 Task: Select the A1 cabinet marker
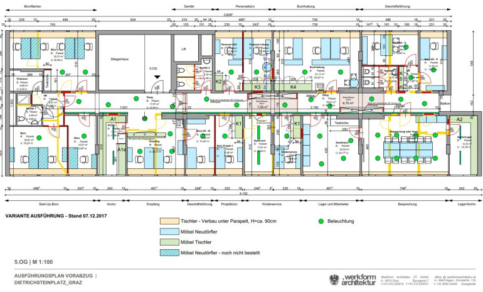click(x=114, y=119)
